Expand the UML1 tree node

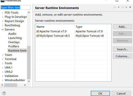3,68
